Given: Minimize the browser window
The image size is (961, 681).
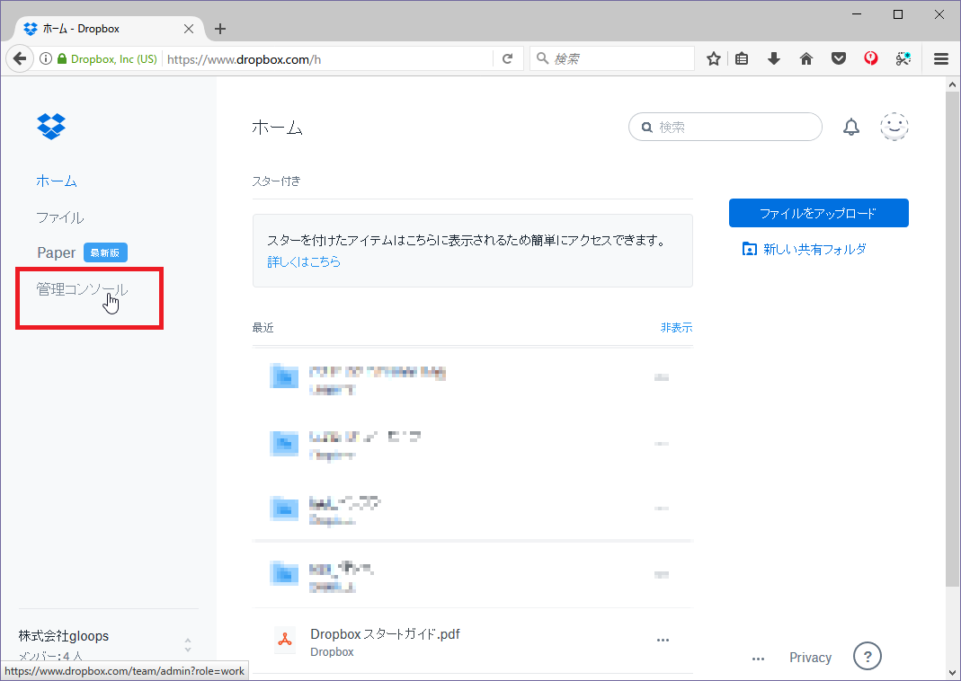Looking at the screenshot, I should coord(857,14).
